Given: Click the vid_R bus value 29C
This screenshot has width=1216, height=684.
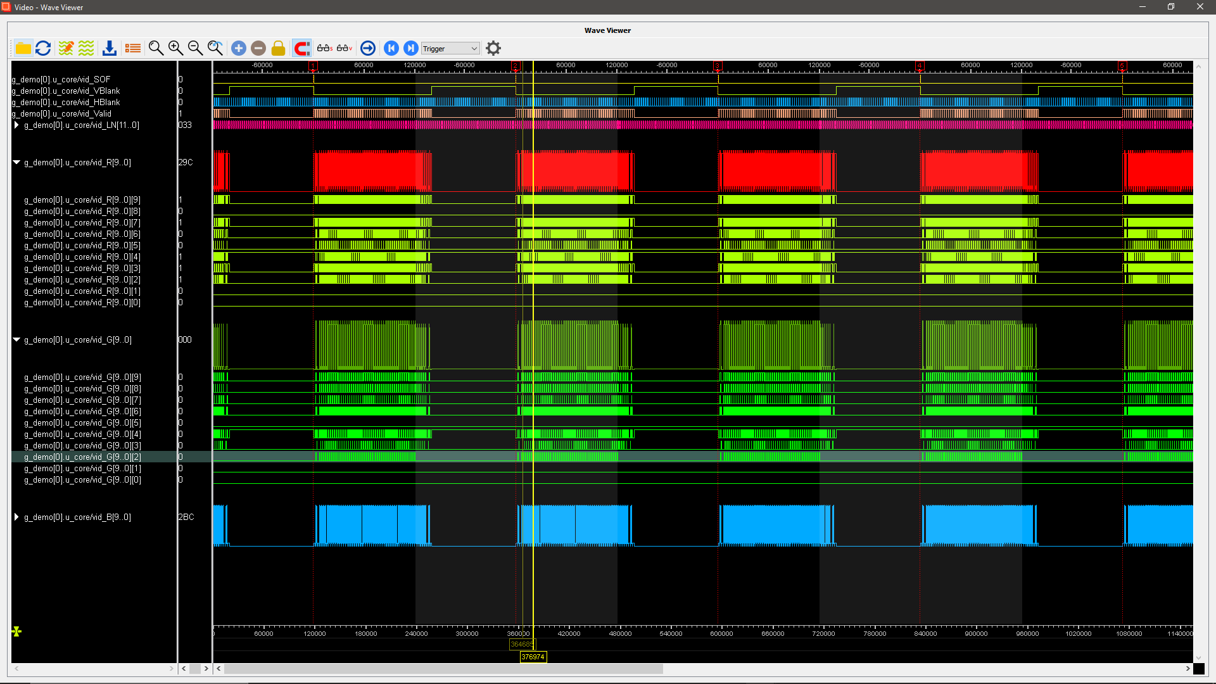Looking at the screenshot, I should (186, 163).
